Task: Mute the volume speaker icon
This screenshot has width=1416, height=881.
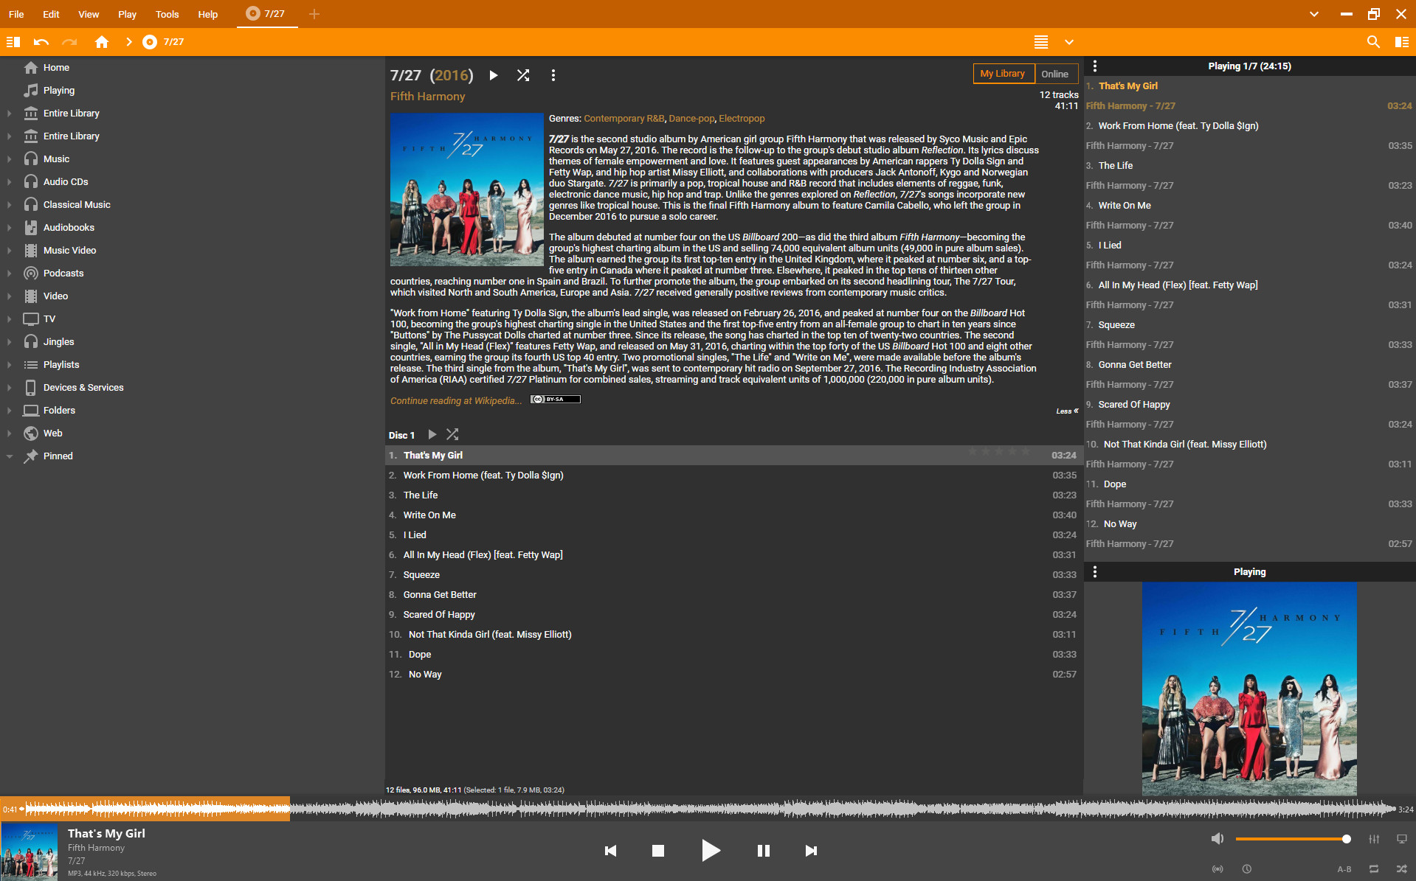Action: click(1218, 839)
